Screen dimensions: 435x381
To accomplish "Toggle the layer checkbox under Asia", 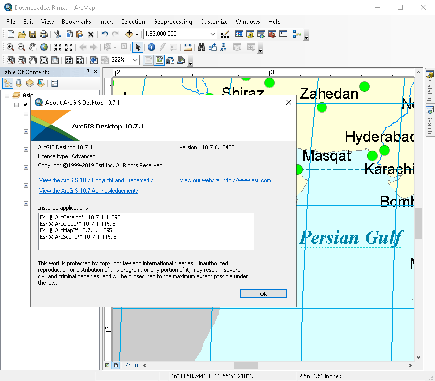I will [x=26, y=105].
